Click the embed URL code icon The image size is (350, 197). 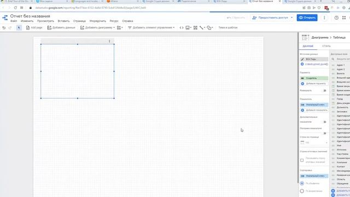tap(182, 28)
